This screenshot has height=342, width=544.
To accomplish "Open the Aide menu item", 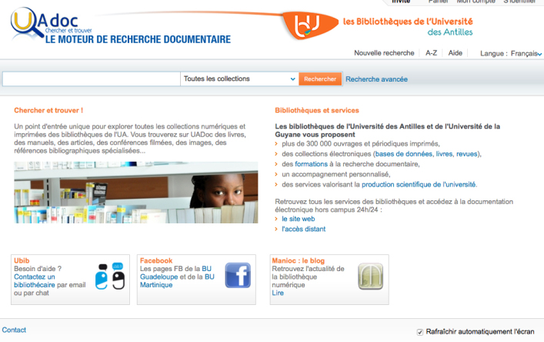I will click(x=456, y=53).
